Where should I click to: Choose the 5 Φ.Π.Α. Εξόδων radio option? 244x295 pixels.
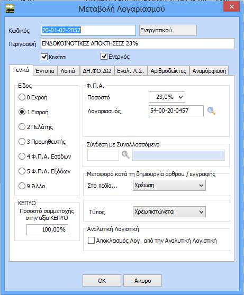pyautogui.click(x=22, y=171)
